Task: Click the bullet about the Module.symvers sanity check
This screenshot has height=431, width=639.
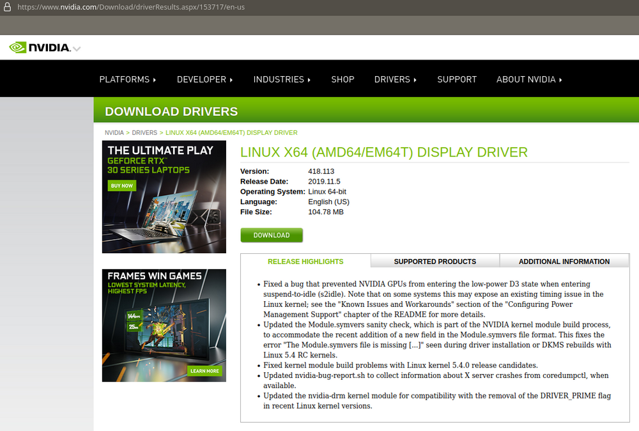Action: pos(437,340)
